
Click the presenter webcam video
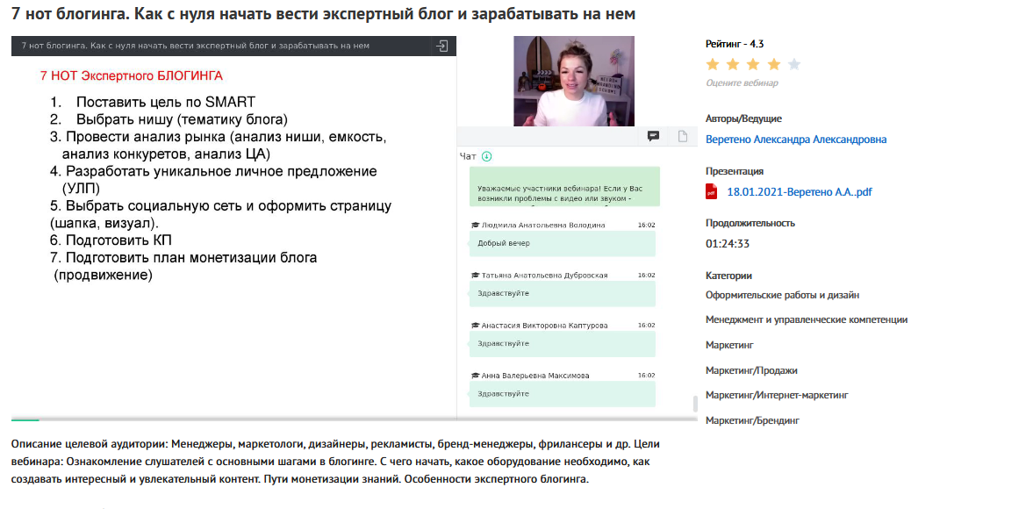[573, 81]
